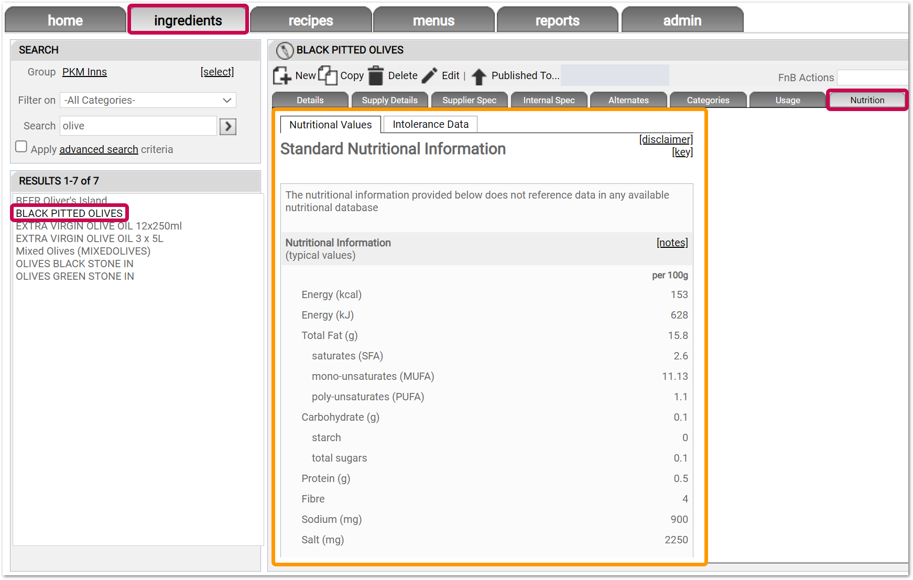
Task: Open the Internal Spec sub-tab
Action: 549,100
